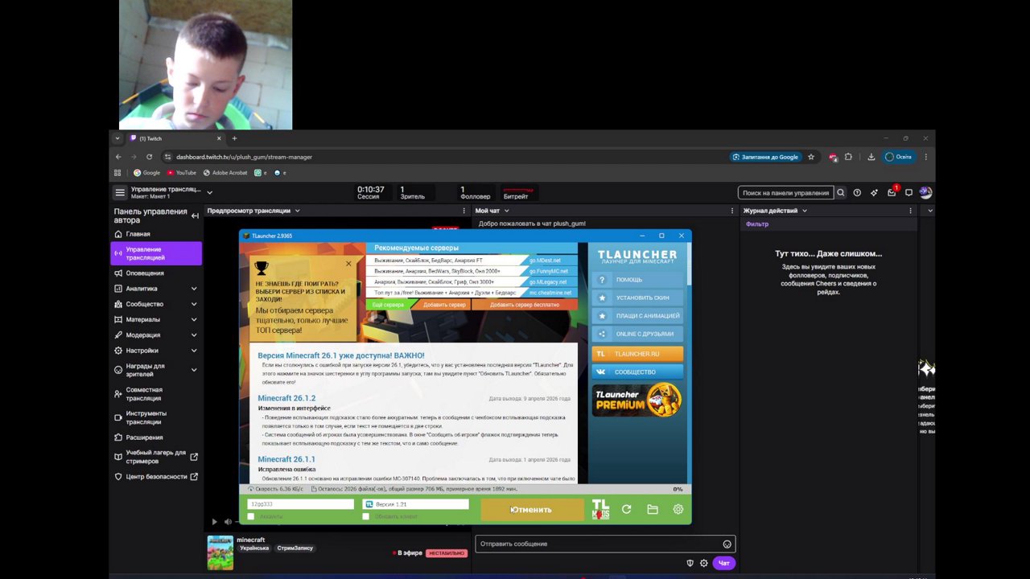This screenshot has height=579, width=1030.
Task: Expand Настройки sidebar section
Action: [194, 351]
